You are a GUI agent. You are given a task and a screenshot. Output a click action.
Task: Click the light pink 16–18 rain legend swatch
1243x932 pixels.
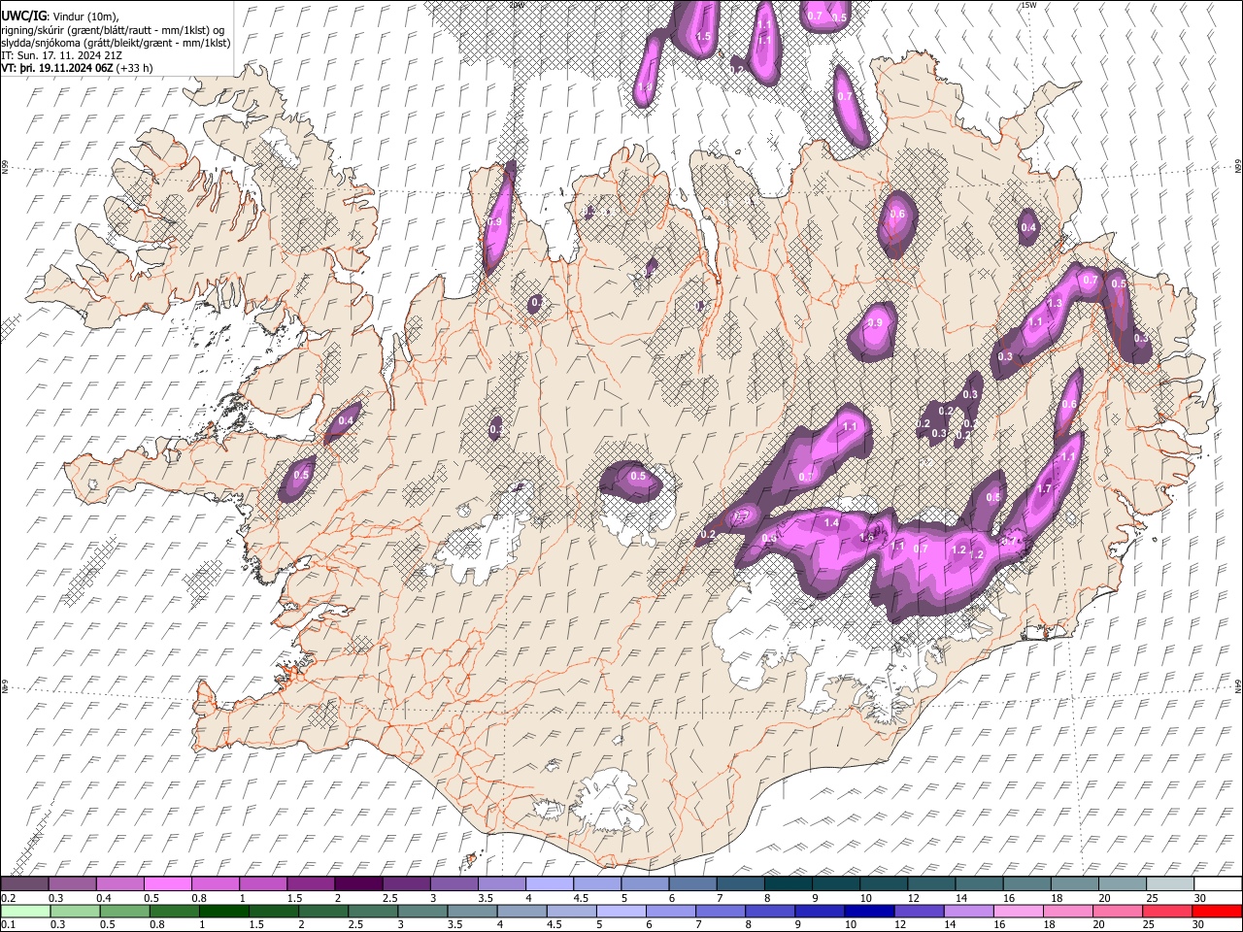pyautogui.click(x=1017, y=911)
